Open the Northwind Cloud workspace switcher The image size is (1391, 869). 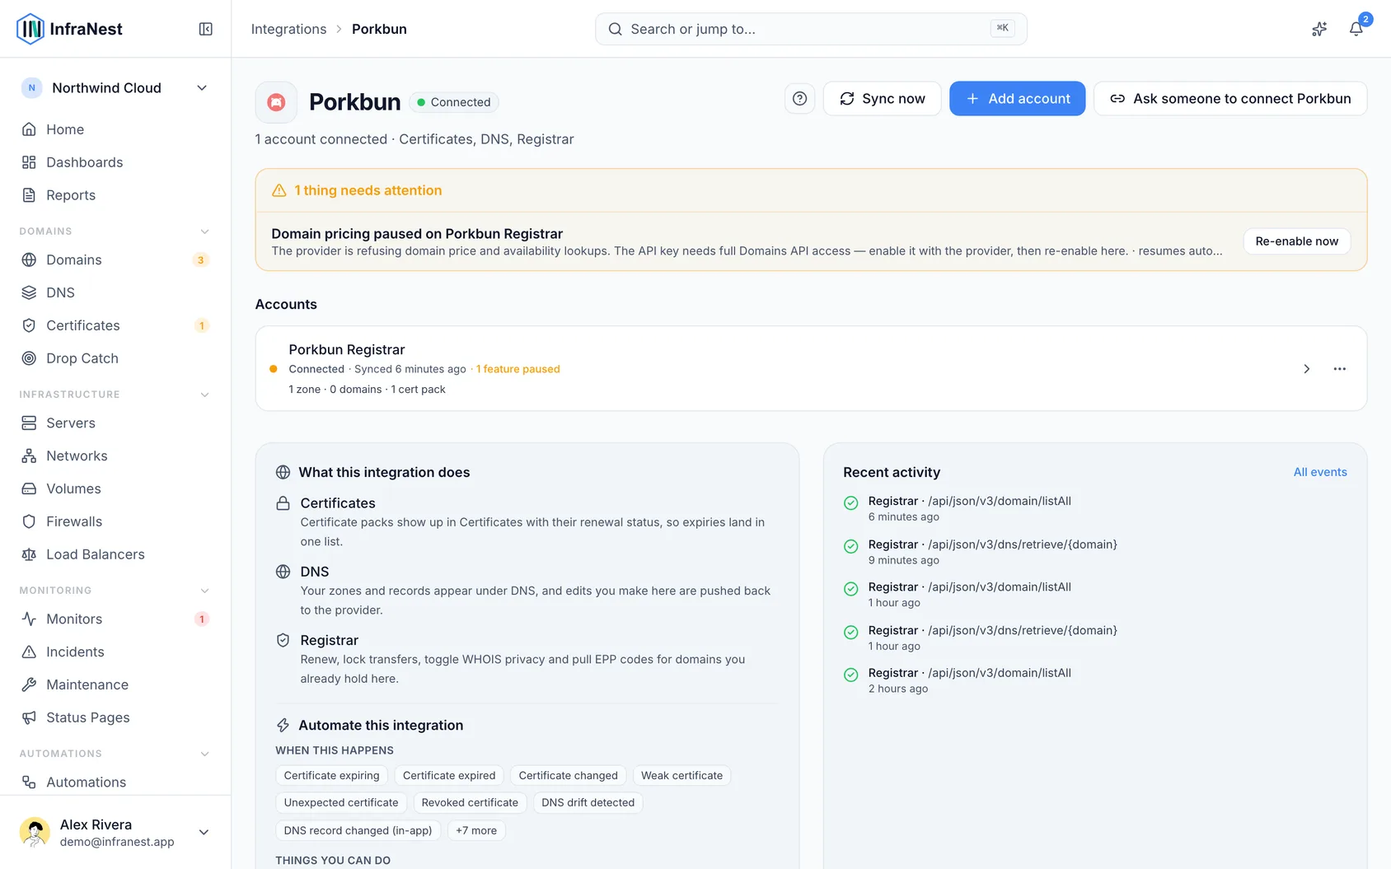point(115,88)
